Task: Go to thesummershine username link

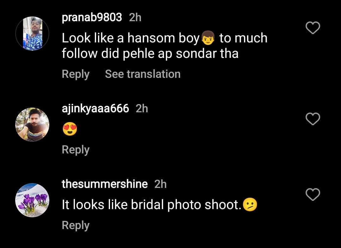Action: click(105, 184)
